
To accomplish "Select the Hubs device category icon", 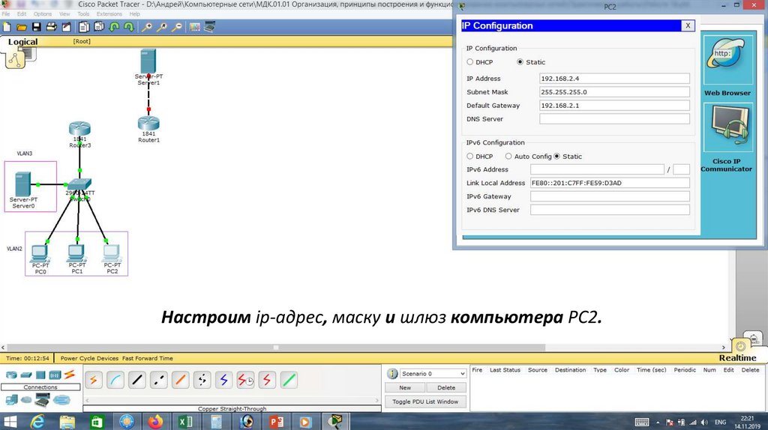I will [40, 375].
